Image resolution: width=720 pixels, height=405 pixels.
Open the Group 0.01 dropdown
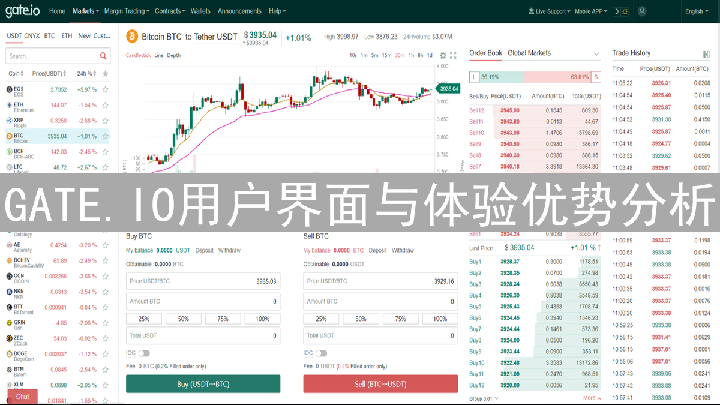[x=484, y=398]
